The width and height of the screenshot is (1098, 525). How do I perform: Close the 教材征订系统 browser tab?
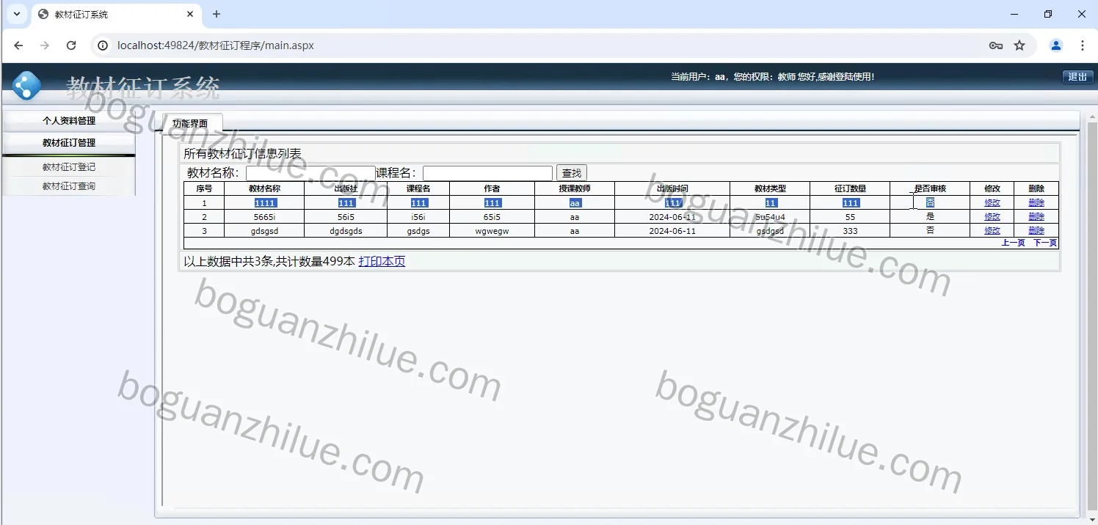(x=190, y=14)
